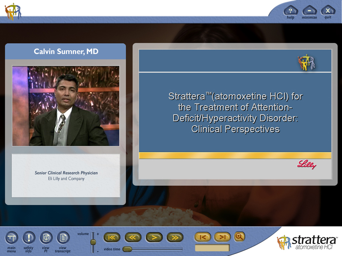Click the Eli Lilly and Company text
Viewport: 342px width, 256px height.
[x=66, y=179]
